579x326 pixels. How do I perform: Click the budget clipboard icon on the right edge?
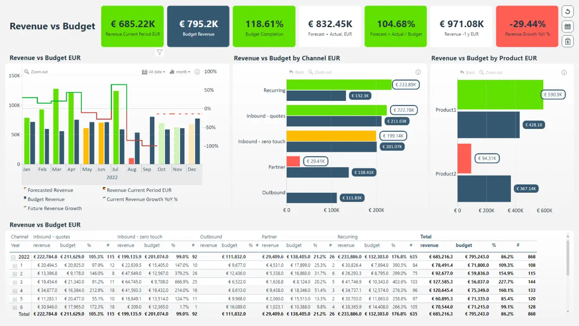click(x=568, y=41)
